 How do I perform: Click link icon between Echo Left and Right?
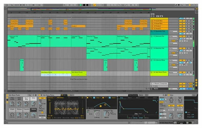176,100
